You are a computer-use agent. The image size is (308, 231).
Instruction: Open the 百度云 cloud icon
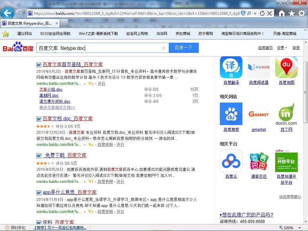pyautogui.click(x=231, y=161)
